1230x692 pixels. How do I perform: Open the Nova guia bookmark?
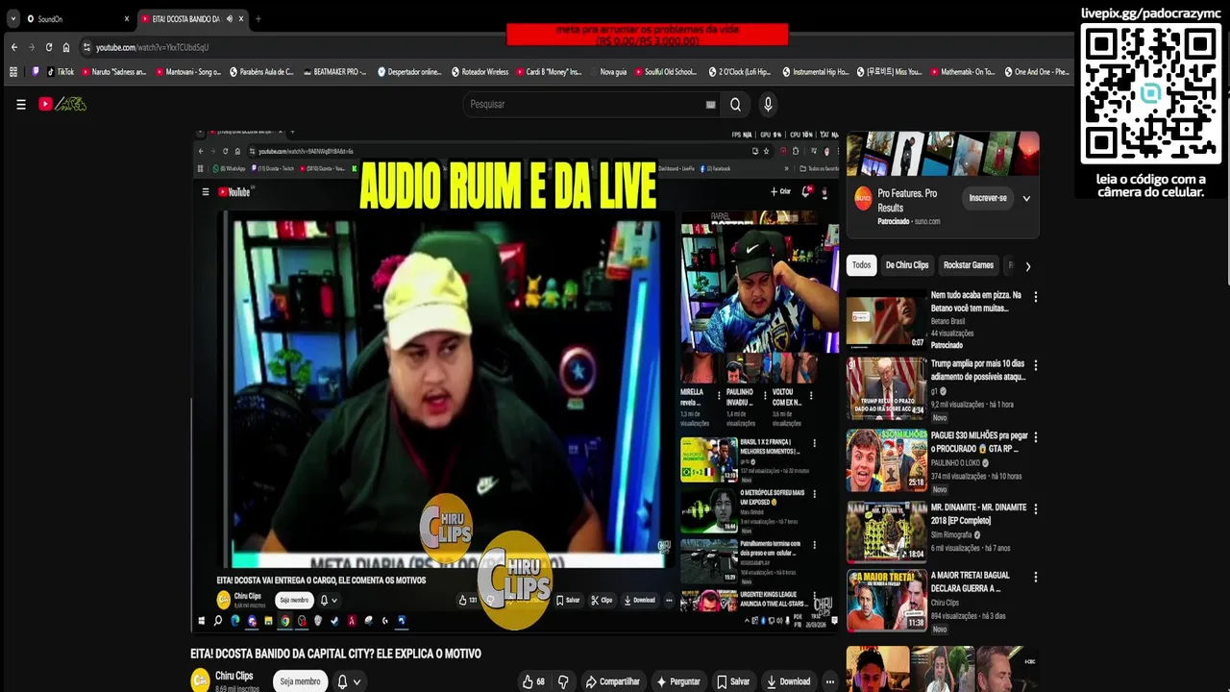[x=609, y=71]
